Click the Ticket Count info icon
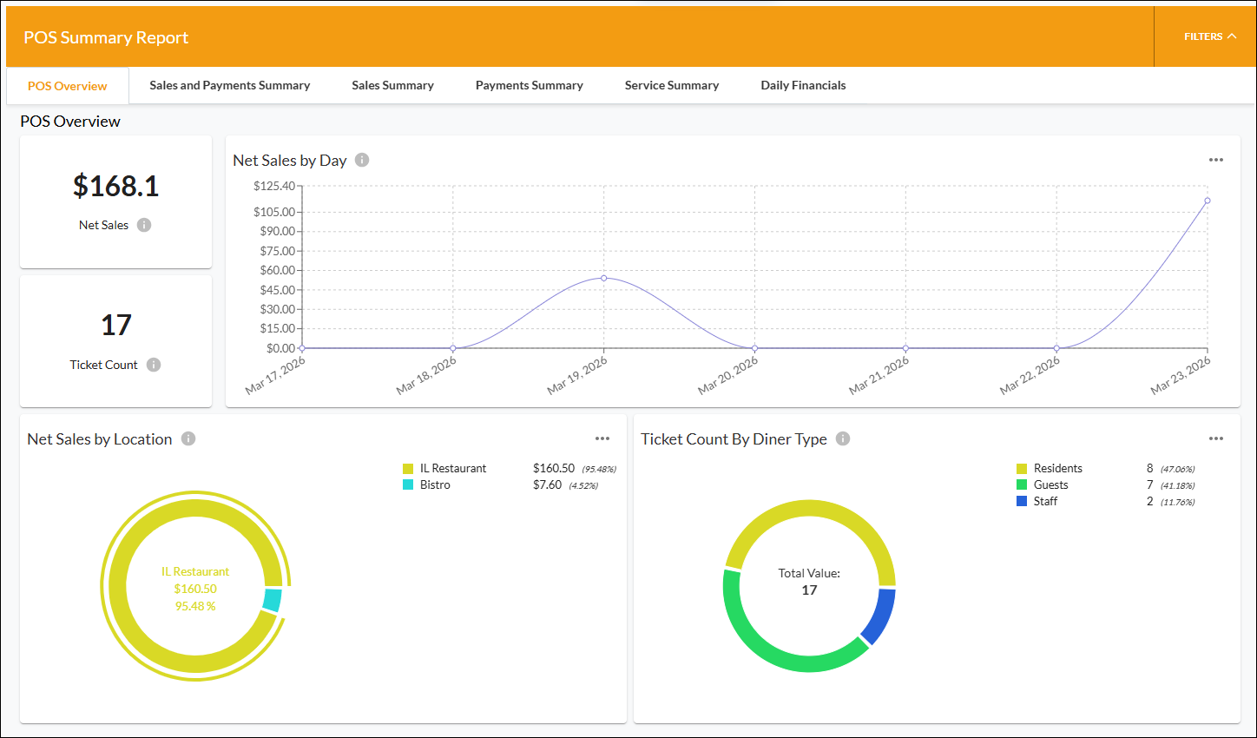The width and height of the screenshot is (1257, 738). [154, 365]
